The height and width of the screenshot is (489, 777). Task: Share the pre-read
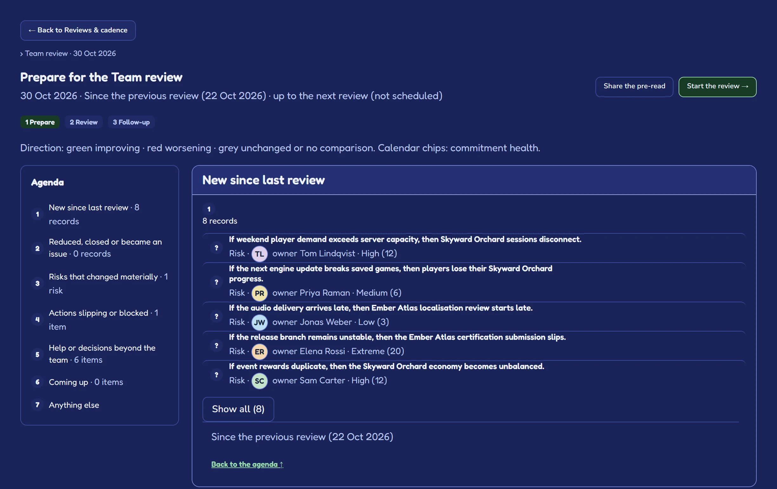[634, 86]
